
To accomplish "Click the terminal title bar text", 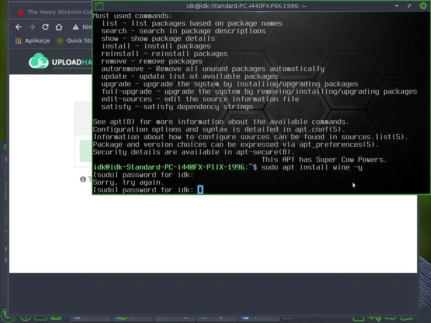I will click(x=246, y=6).
